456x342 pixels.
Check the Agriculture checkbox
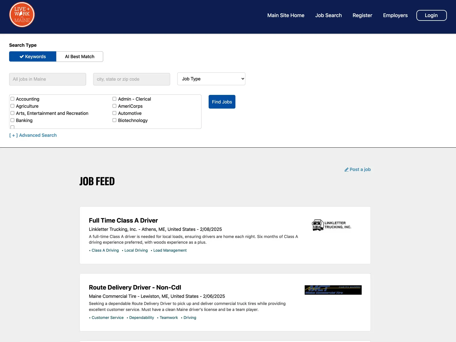pyautogui.click(x=13, y=106)
